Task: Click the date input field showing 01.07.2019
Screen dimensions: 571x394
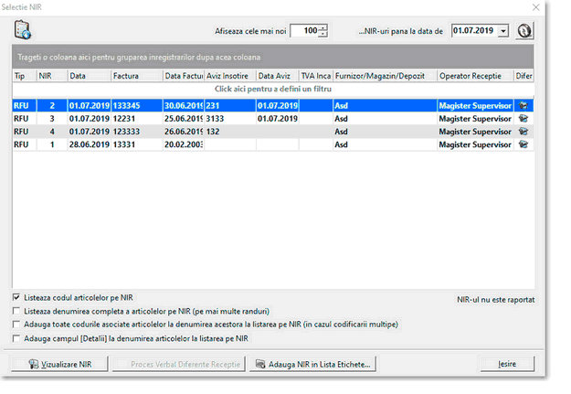Action: [x=474, y=30]
